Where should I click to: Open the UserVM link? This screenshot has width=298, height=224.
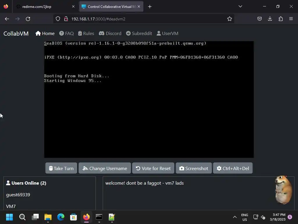coord(167,34)
